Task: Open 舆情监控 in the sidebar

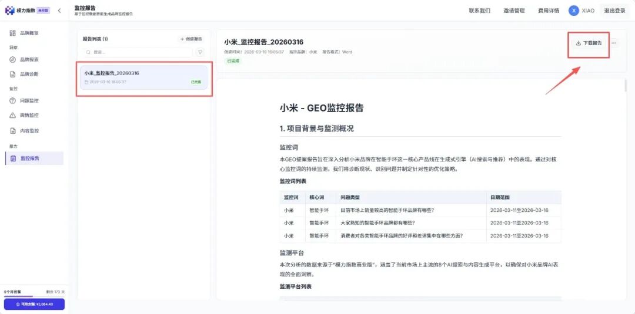Action: coord(29,115)
